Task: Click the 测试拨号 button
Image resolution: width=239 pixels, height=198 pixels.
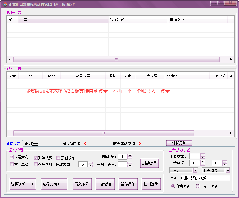Action: 149,163
